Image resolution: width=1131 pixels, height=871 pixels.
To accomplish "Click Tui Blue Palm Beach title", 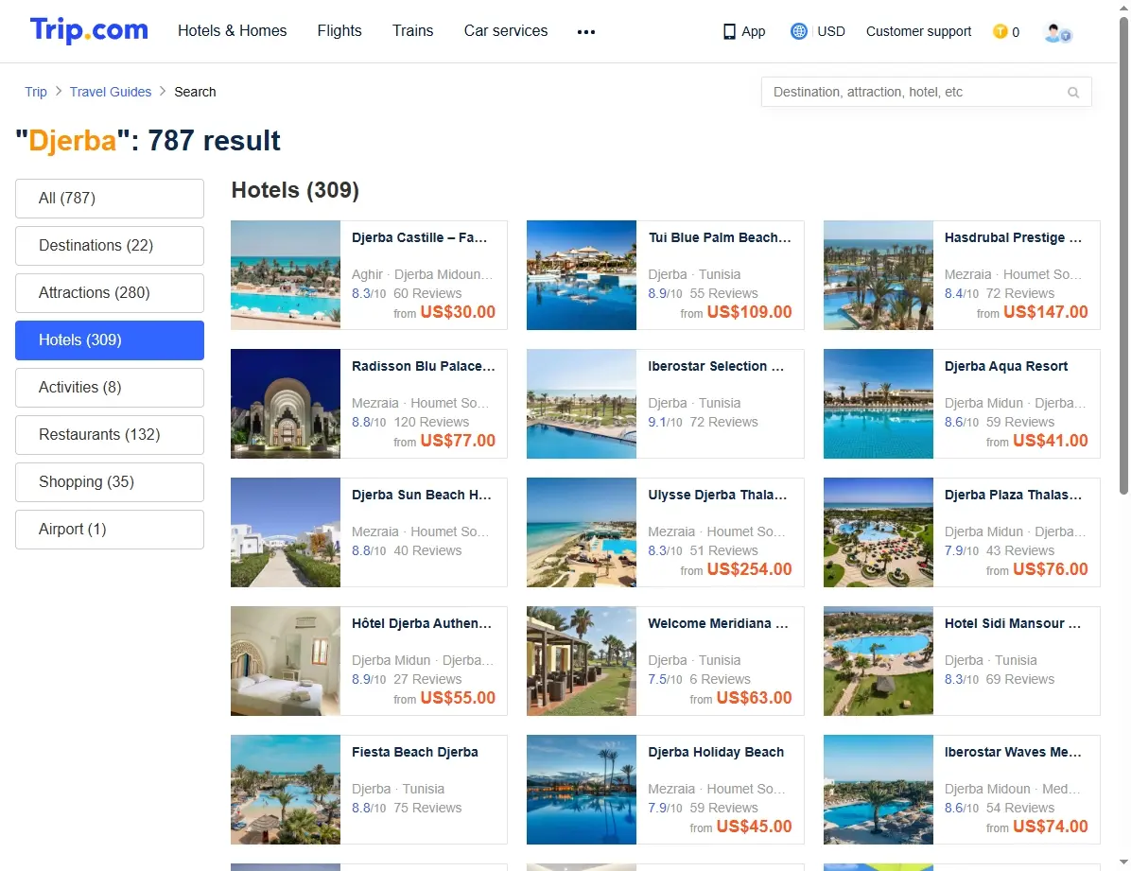I will 719,237.
